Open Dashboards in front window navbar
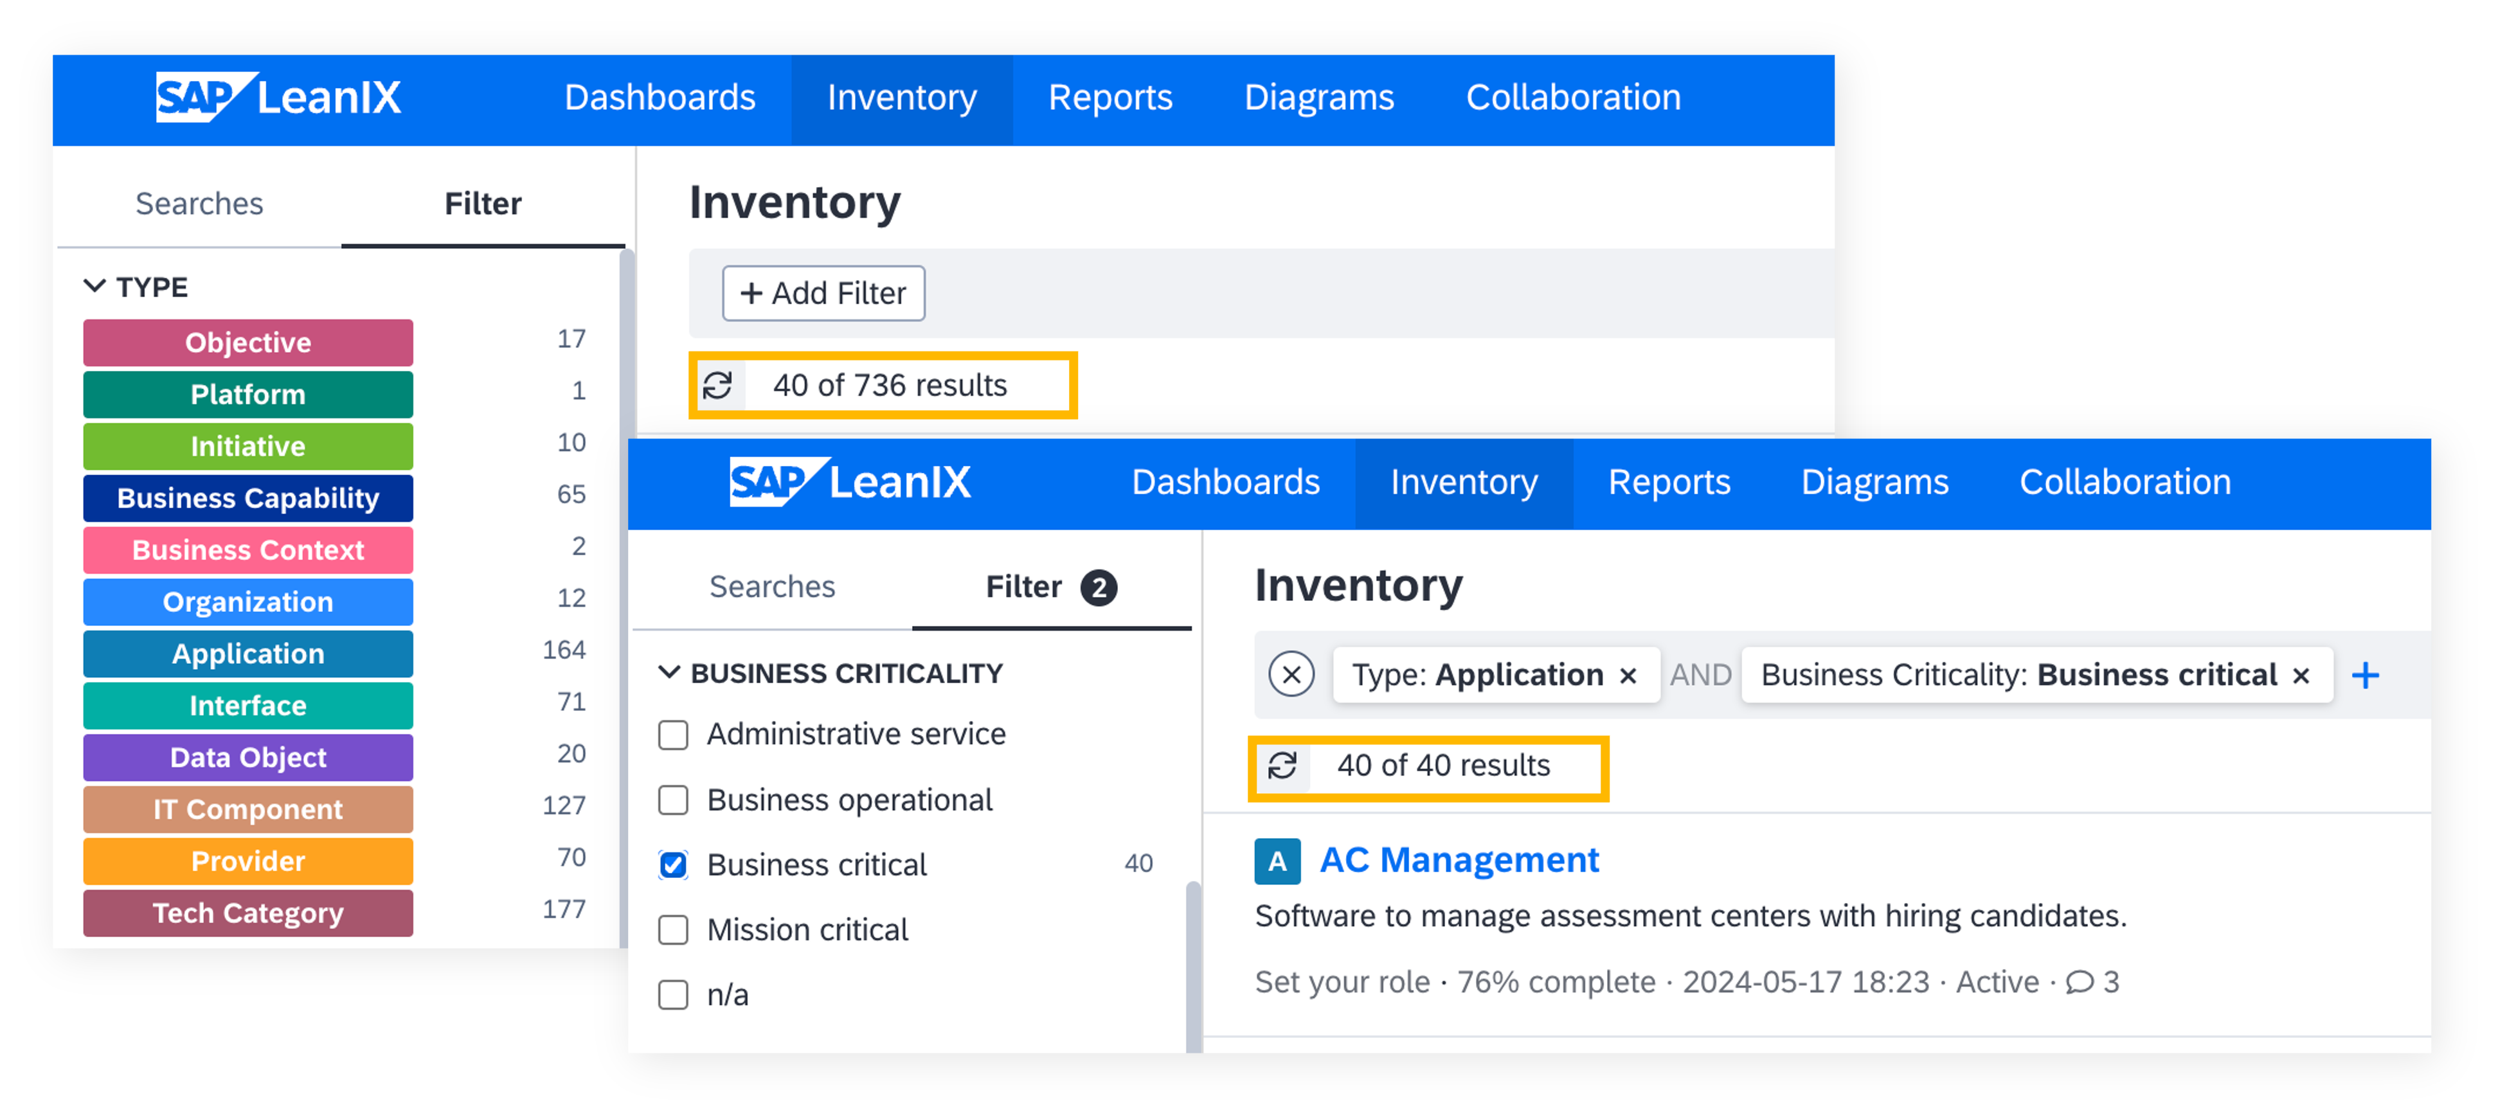This screenshot has width=2498, height=1119. (x=1226, y=482)
